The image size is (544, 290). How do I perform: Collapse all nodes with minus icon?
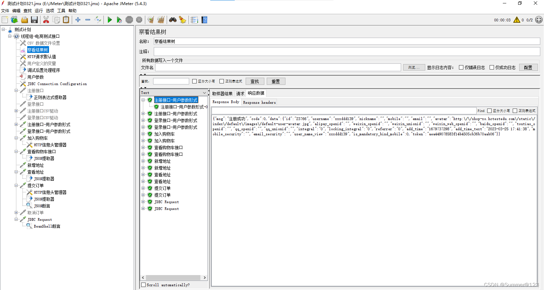tap(88, 20)
